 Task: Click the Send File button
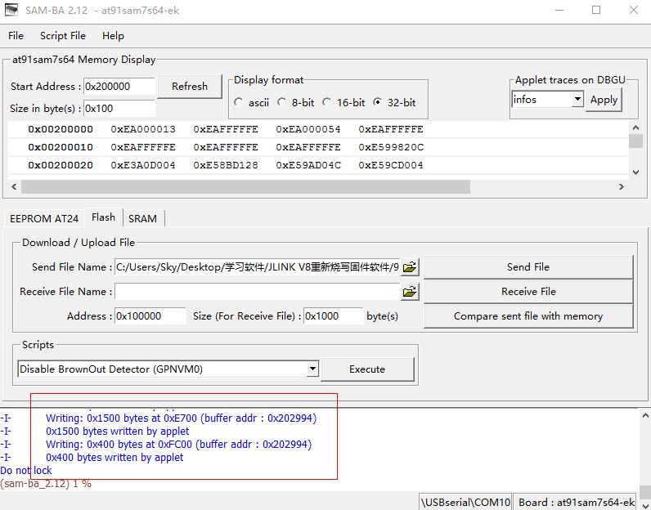[x=528, y=266]
